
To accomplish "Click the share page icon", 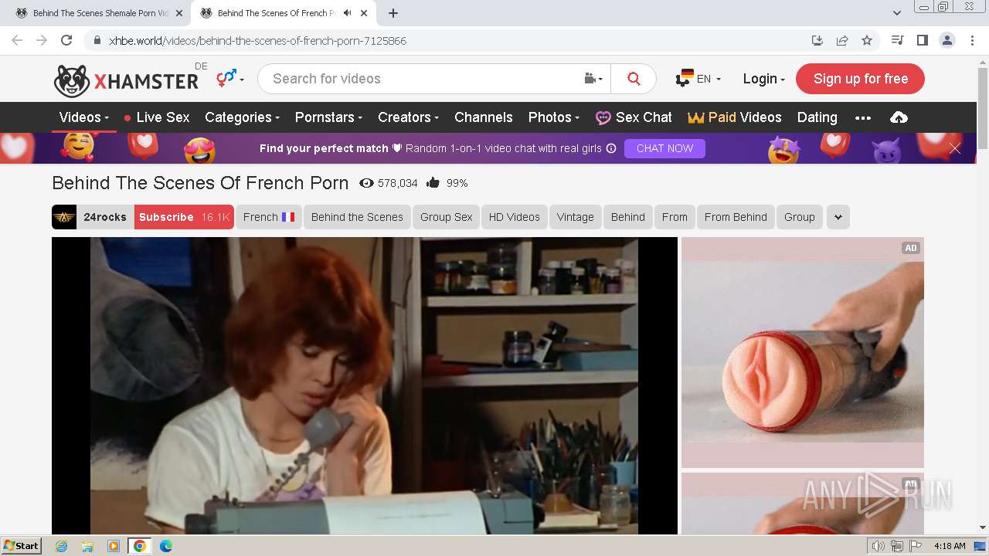I will 842,40.
